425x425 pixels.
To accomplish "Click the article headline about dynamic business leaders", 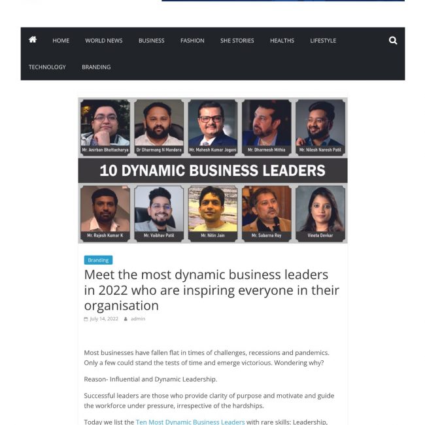I will (x=212, y=290).
